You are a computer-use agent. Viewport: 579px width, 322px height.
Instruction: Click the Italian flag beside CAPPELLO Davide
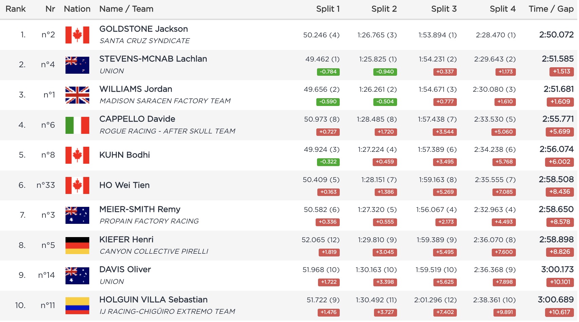77,125
